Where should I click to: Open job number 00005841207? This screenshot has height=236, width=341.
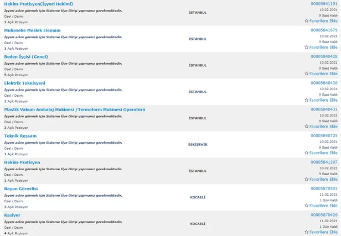pyautogui.click(x=324, y=162)
